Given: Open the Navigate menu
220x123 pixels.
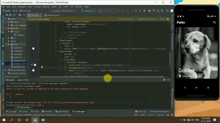Looking at the screenshot, I should click(22, 7).
